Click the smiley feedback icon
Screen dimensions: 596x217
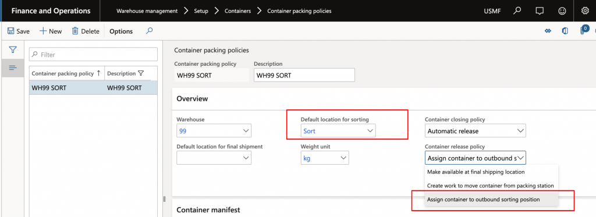pyautogui.click(x=562, y=11)
